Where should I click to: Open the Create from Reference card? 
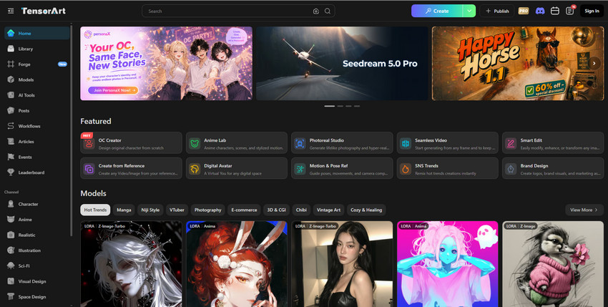131,168
